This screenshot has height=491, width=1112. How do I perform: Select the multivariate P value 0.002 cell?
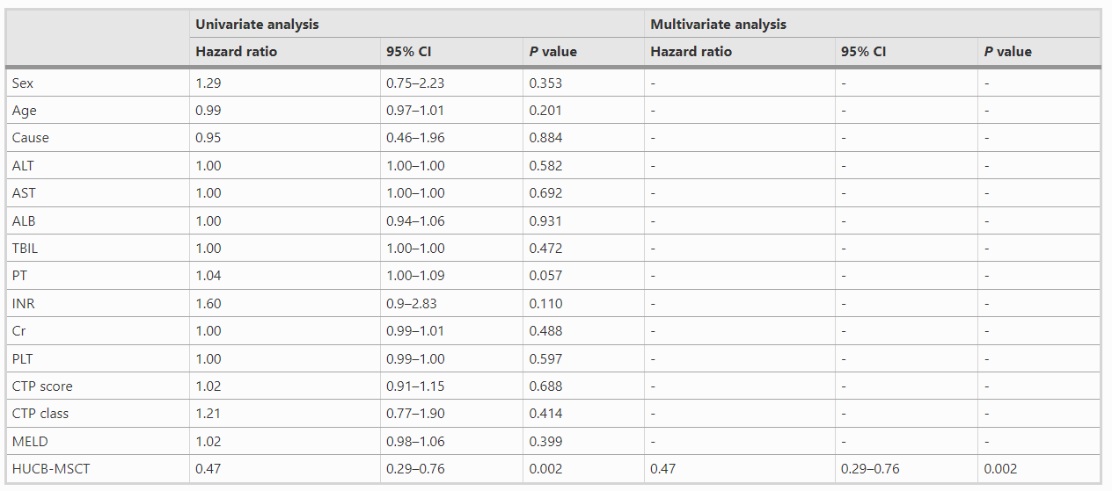tap(1001, 469)
